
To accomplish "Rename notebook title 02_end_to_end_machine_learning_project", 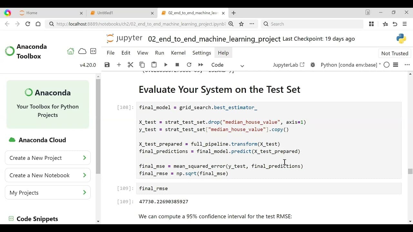I will pos(214,39).
